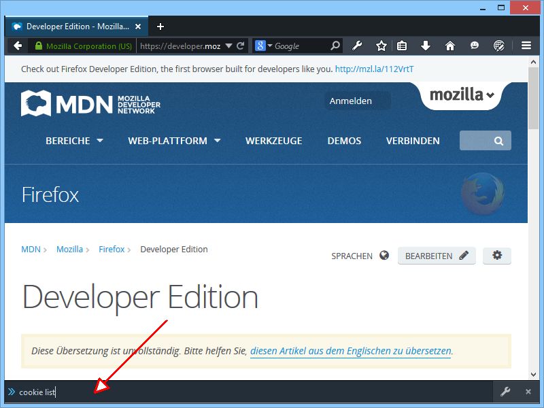
Task: Expand the BEREICHE menu
Action: 74,141
